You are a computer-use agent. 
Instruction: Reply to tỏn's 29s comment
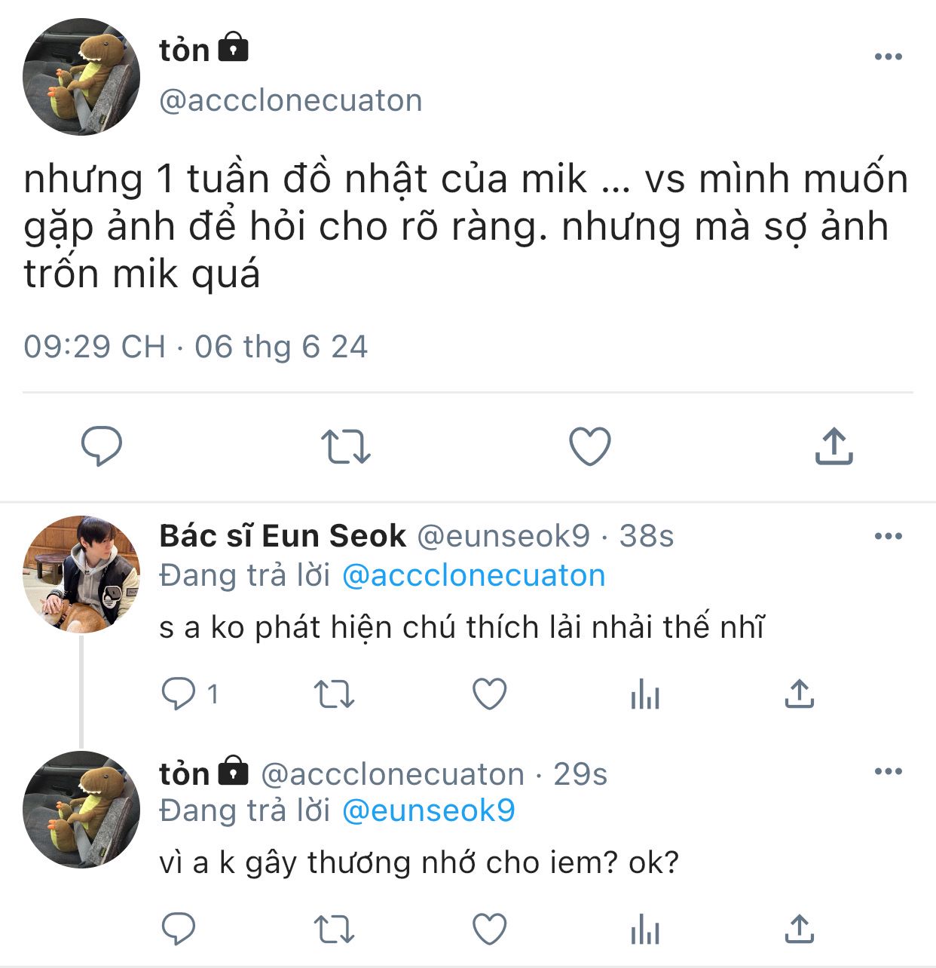[179, 929]
